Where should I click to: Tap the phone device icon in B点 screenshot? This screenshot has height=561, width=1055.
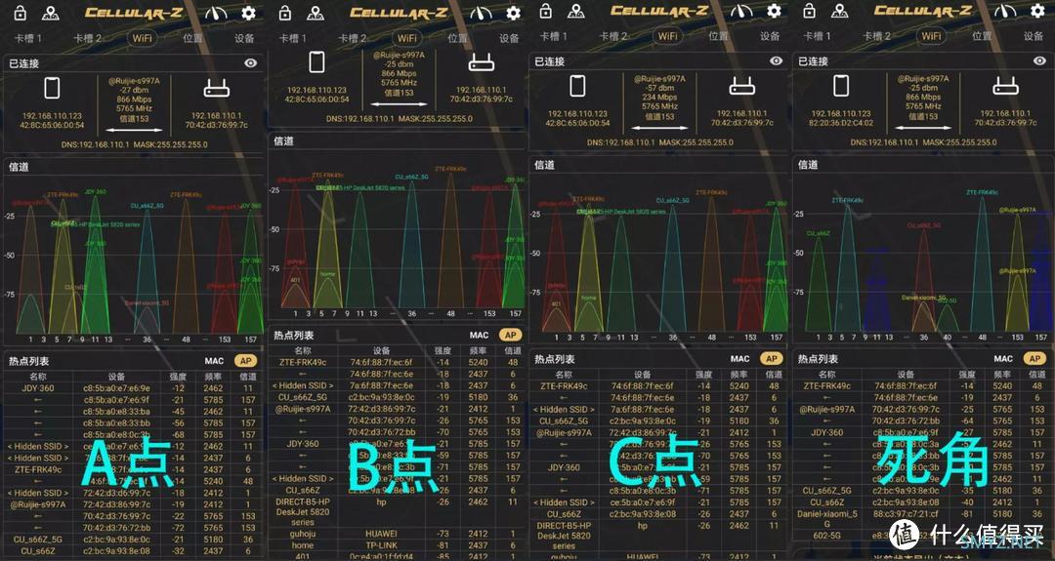[x=316, y=61]
